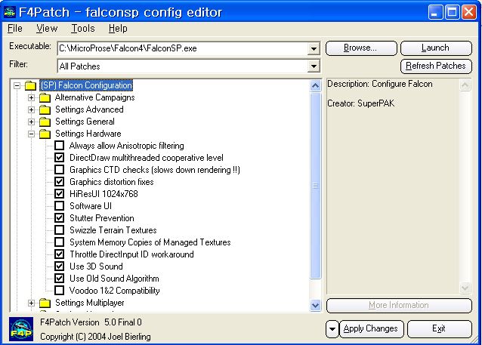Image resolution: width=482 pixels, height=345 pixels.
Task: Open the Executable path dropdown
Action: (314, 49)
